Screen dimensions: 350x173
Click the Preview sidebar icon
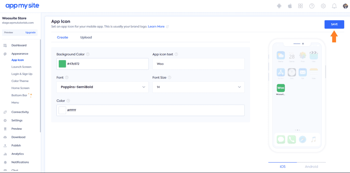tap(5, 129)
